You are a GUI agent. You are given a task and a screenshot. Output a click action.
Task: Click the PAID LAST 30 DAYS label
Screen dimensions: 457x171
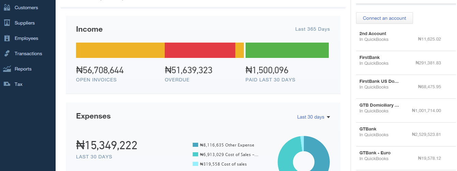coord(270,80)
